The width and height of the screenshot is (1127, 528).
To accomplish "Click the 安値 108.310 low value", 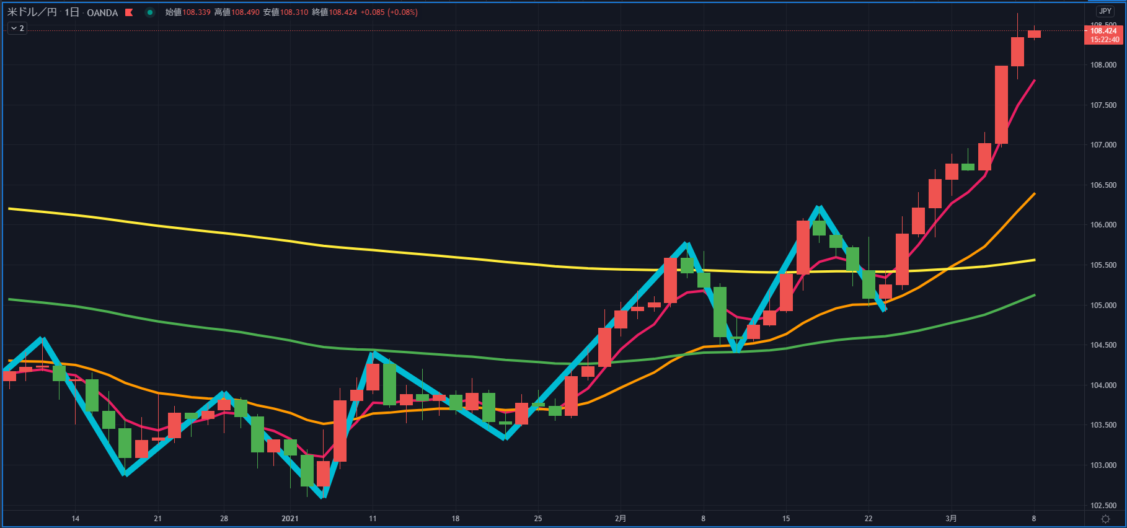I will 286,12.
